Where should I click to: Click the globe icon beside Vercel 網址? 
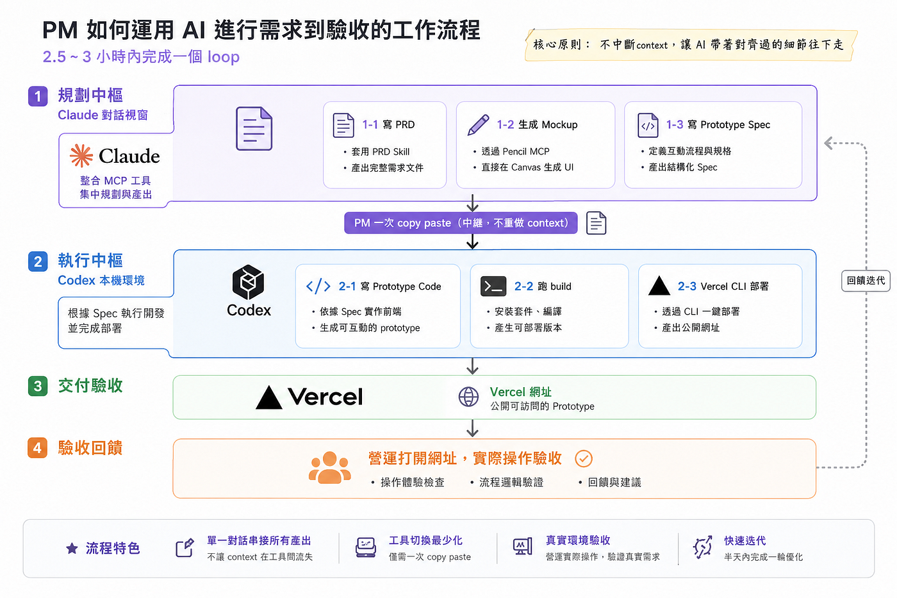(468, 397)
